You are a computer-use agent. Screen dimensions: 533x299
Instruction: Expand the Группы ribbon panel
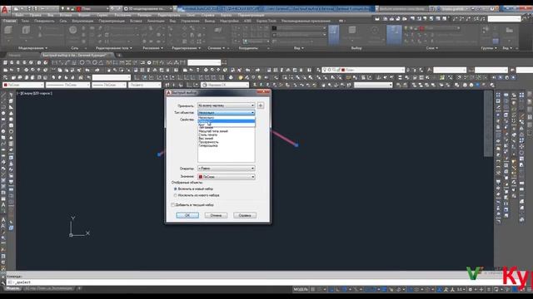click(x=489, y=48)
